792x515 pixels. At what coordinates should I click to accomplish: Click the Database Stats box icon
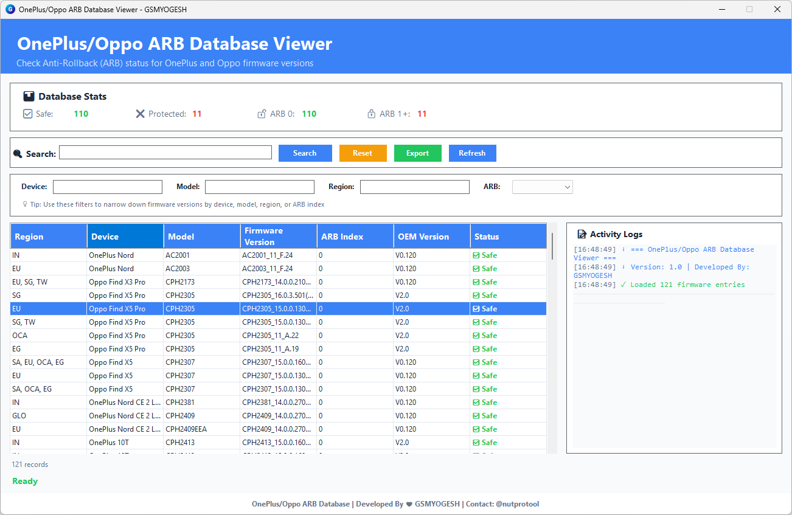click(x=29, y=97)
